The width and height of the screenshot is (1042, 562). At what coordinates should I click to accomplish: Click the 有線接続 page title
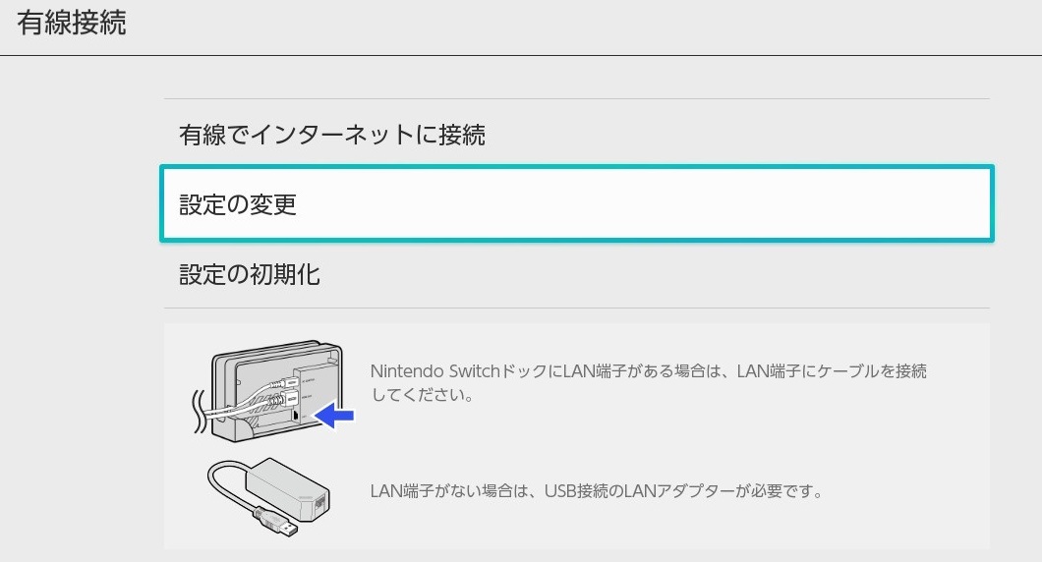click(x=72, y=24)
